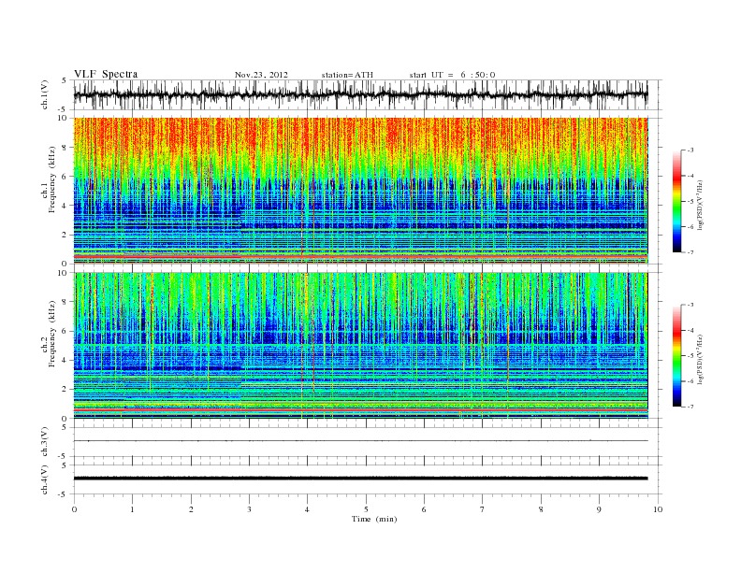This screenshot has height=572, width=741.
Task: Click the ch.1 "Frequency (kHz)" axis label
Action: tap(52, 179)
